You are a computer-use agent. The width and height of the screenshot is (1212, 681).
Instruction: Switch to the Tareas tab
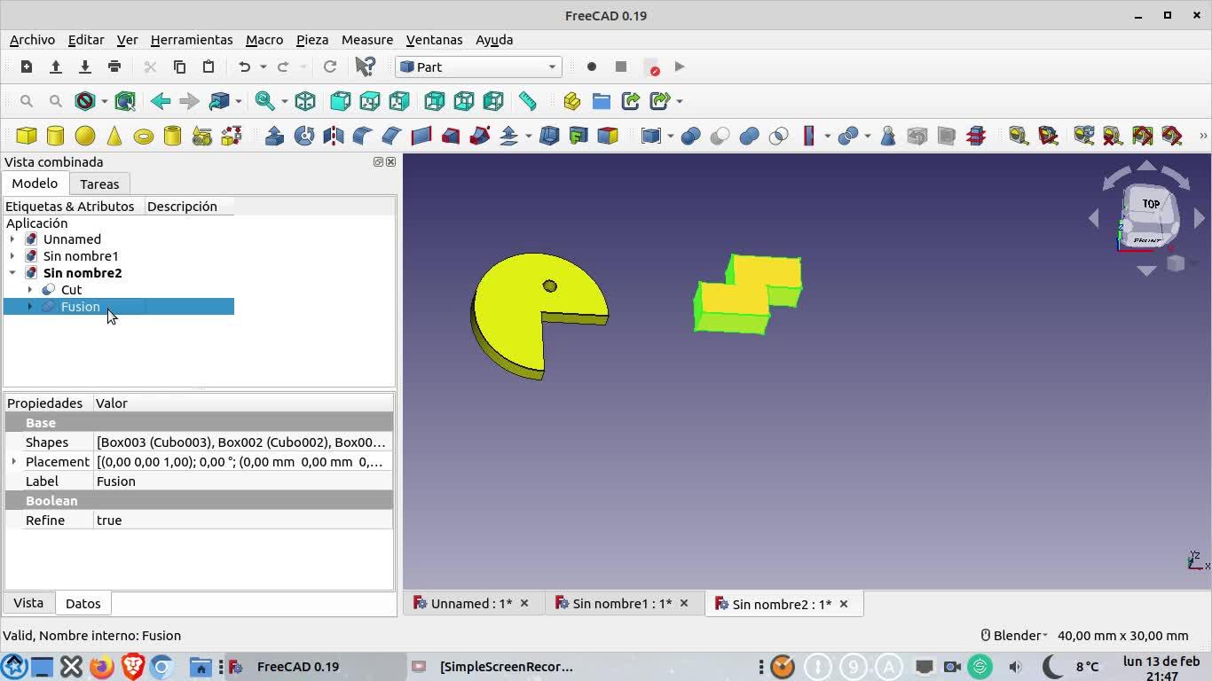coord(99,184)
